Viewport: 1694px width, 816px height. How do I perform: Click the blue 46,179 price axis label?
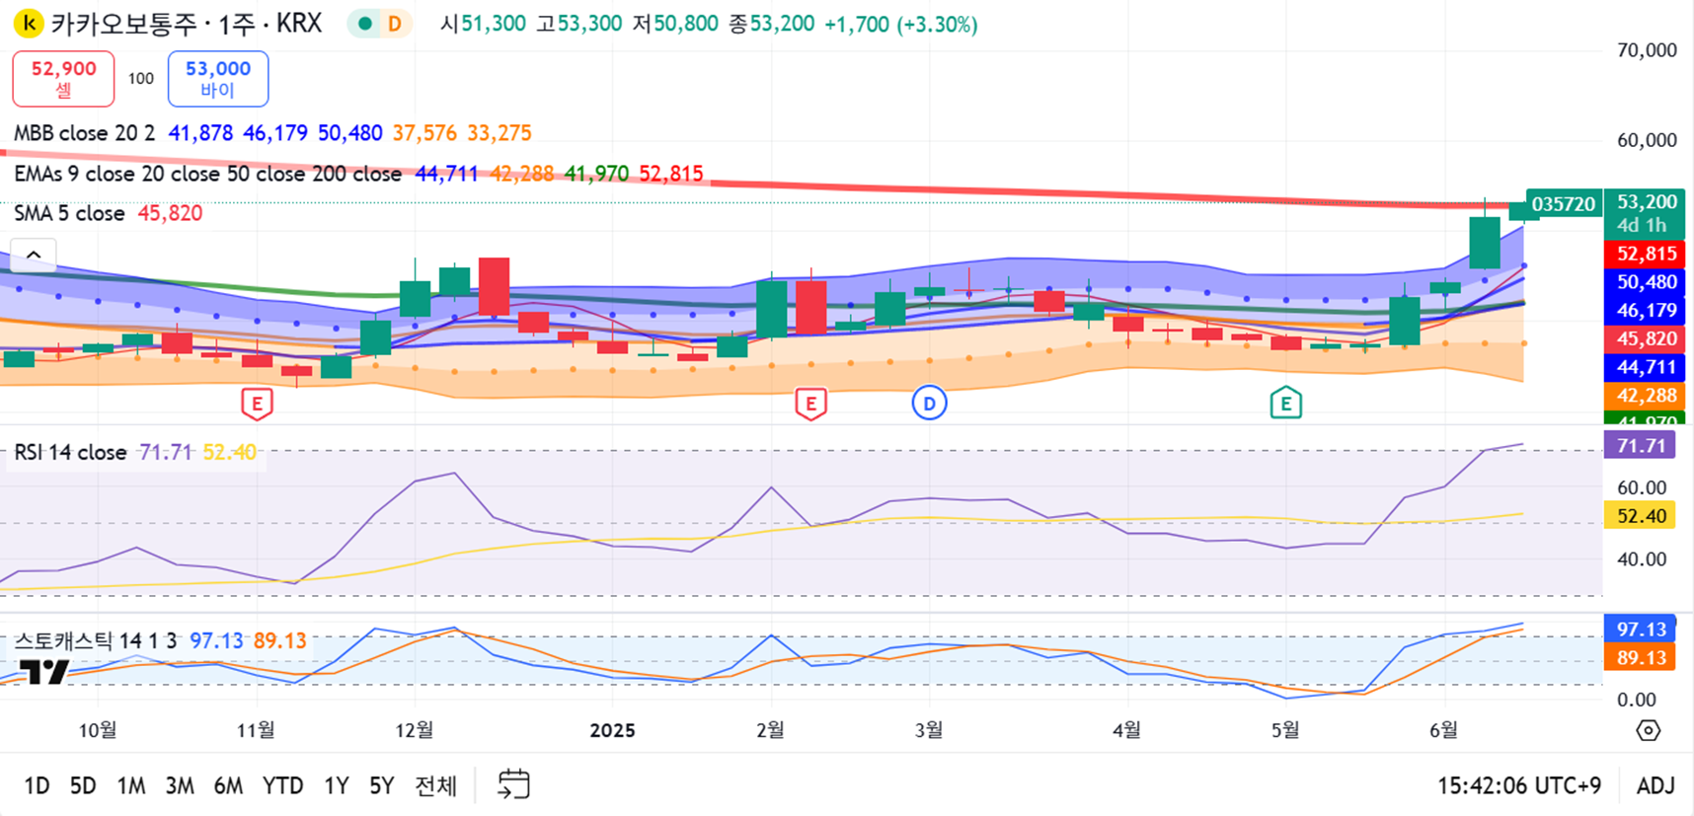pyautogui.click(x=1645, y=311)
